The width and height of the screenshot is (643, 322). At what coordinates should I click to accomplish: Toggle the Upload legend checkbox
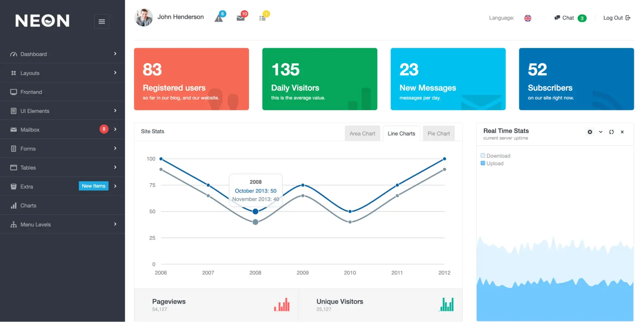tap(482, 163)
